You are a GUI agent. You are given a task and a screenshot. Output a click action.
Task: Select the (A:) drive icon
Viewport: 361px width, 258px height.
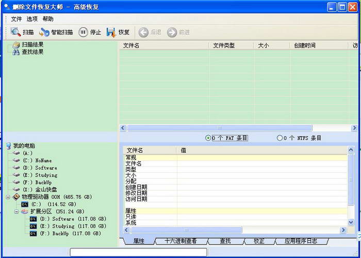tap(16, 153)
